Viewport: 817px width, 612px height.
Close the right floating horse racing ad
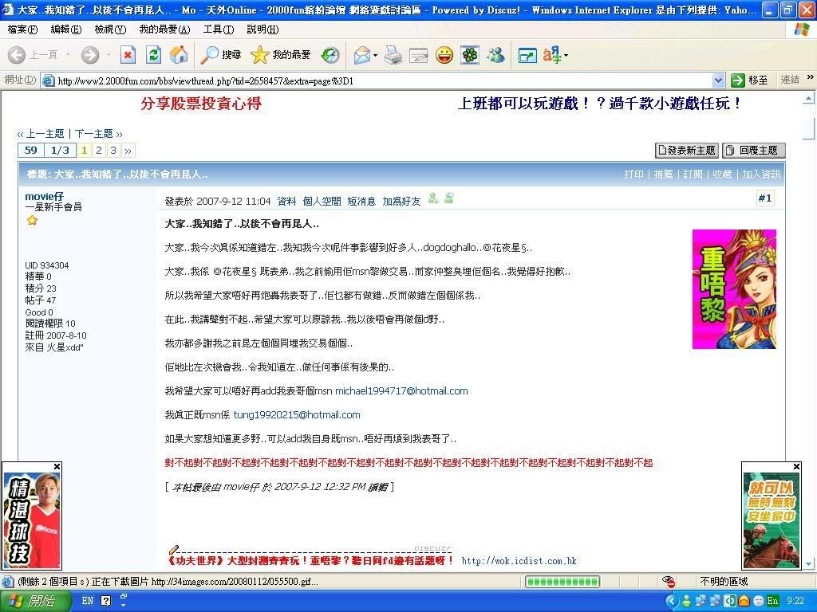(x=796, y=467)
